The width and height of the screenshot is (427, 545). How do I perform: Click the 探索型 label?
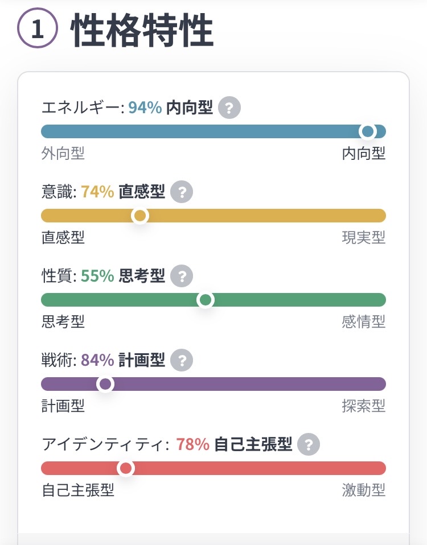363,406
